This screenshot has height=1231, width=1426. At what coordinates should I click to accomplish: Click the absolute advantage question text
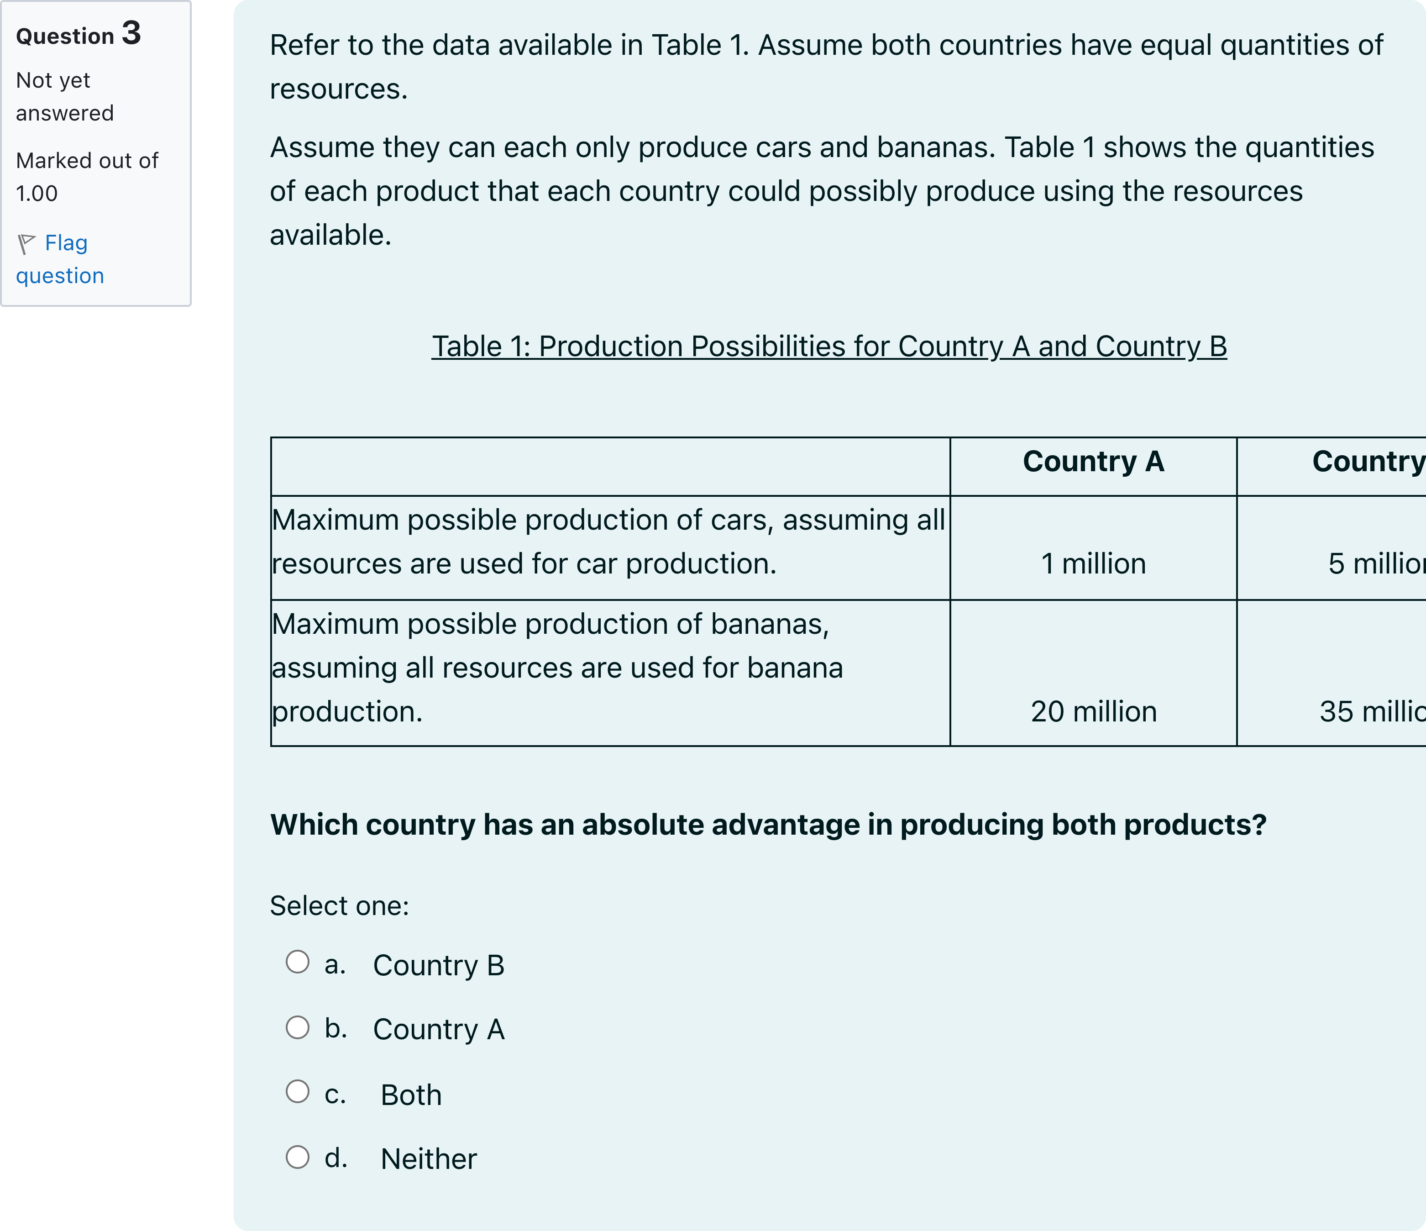(x=768, y=825)
